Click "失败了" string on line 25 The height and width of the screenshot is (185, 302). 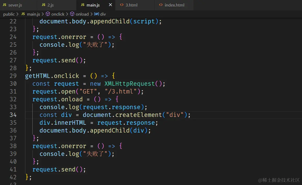pyautogui.click(x=95, y=45)
